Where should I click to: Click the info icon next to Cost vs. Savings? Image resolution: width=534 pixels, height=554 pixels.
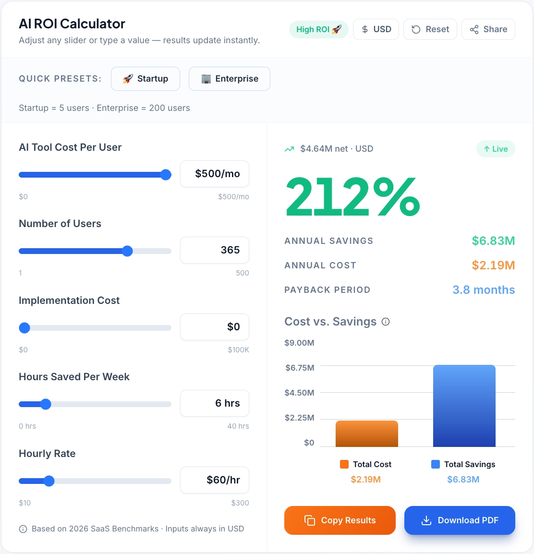(x=386, y=322)
